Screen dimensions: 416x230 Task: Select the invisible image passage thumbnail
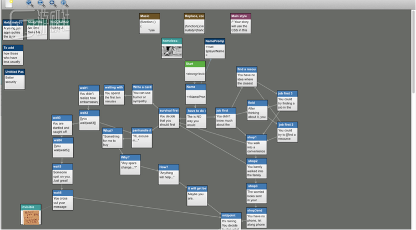(31, 215)
